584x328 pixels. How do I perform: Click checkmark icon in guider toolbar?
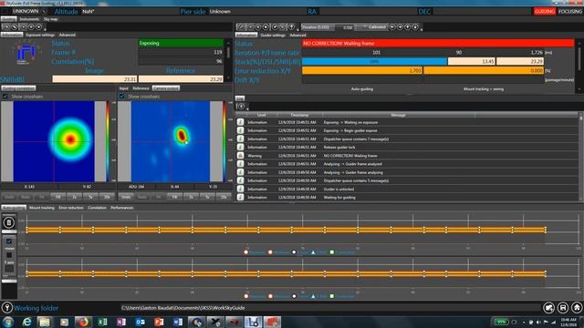tap(275, 27)
